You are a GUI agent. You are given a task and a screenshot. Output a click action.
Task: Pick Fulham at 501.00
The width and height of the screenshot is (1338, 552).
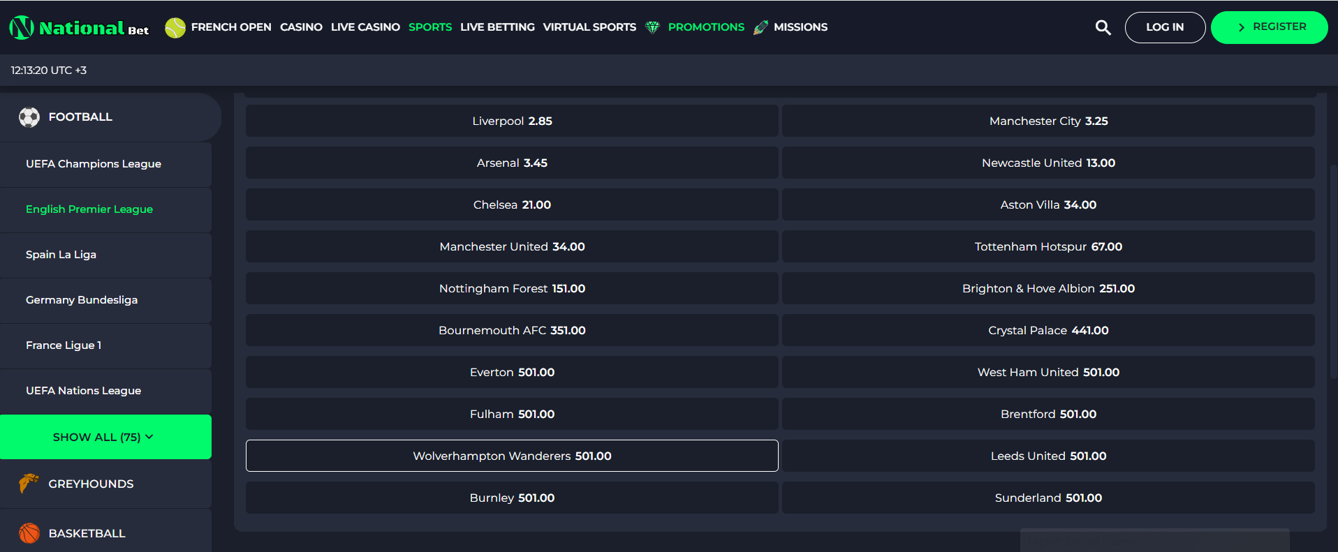coord(512,414)
